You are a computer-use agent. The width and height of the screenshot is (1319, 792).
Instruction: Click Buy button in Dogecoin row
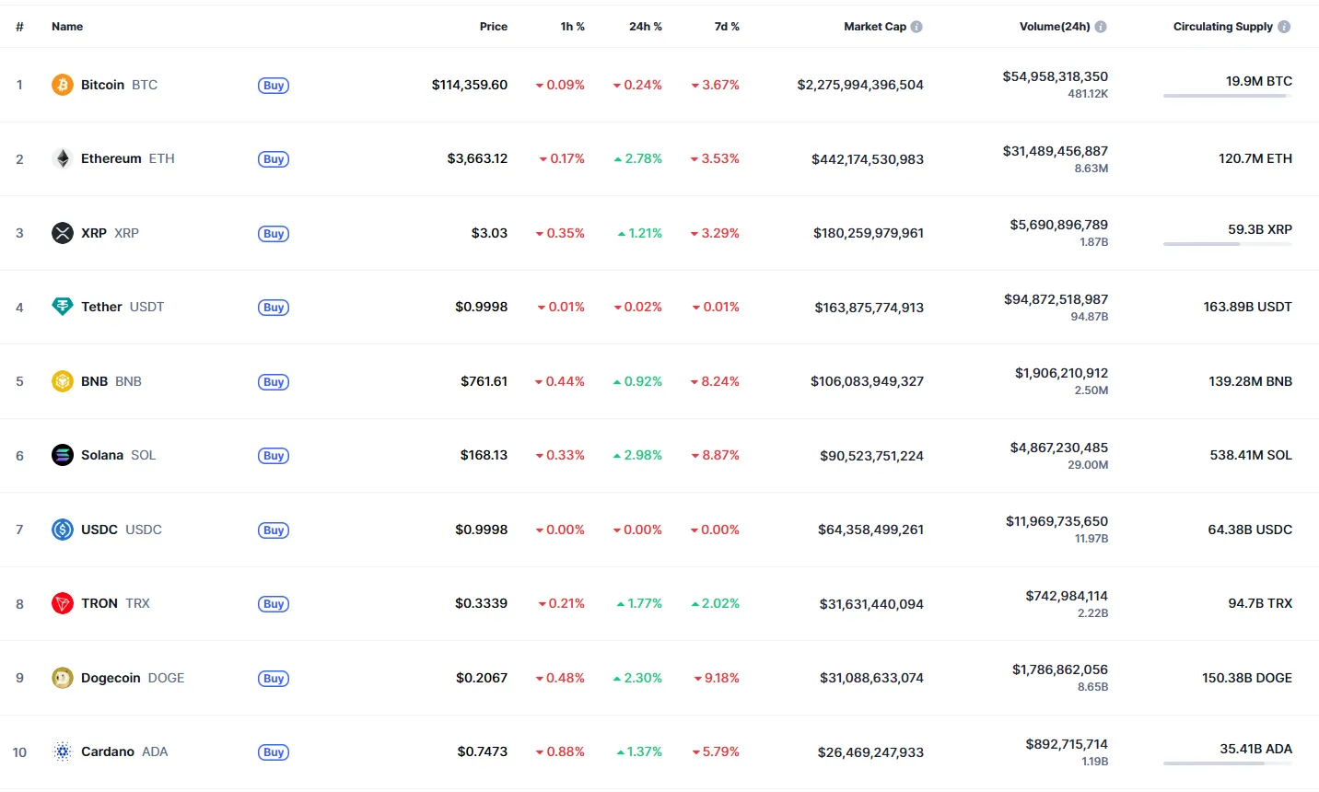coord(274,679)
